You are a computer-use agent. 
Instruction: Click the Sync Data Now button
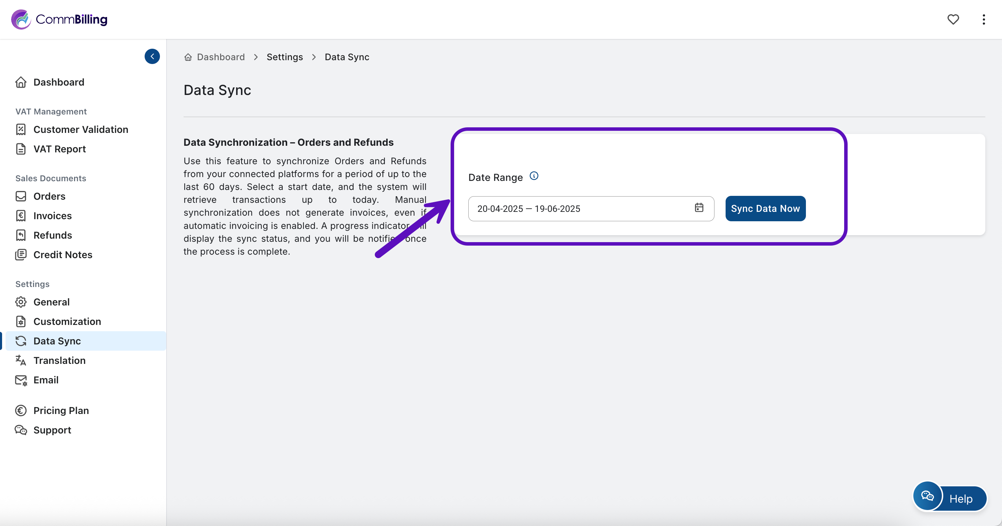(x=765, y=209)
